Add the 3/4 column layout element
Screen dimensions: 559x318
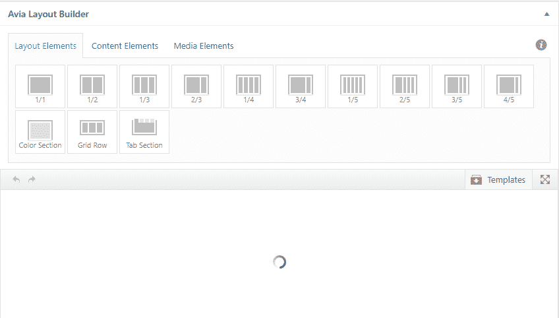(301, 86)
